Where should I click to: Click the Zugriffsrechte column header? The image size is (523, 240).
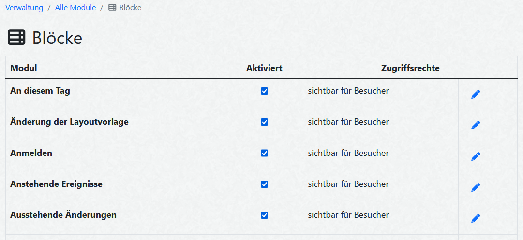[x=410, y=68]
